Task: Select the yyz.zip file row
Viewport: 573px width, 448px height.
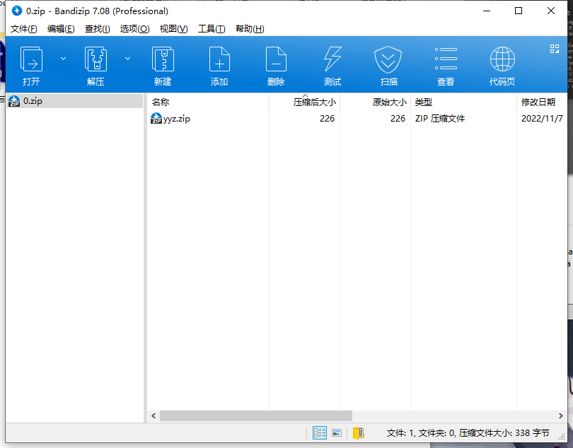Action: [x=357, y=119]
